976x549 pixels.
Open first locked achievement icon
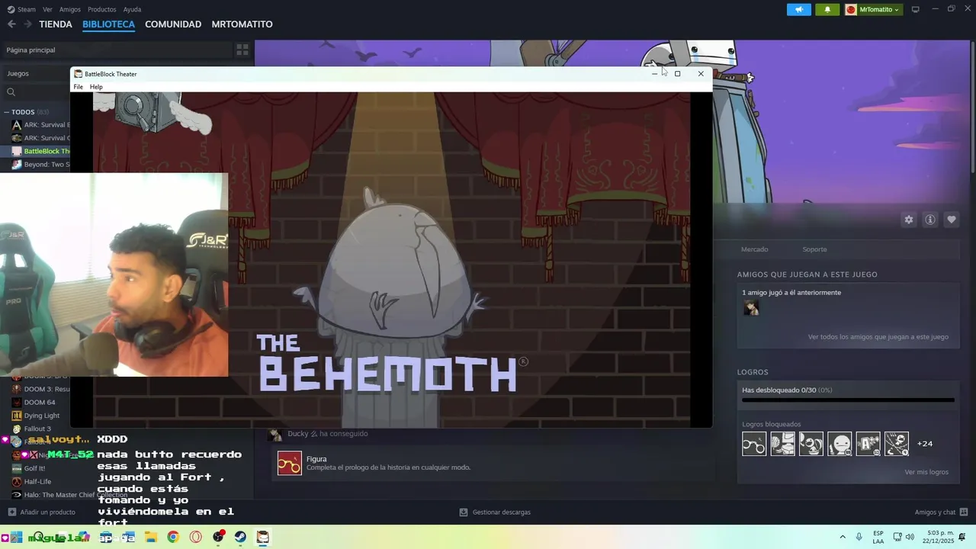point(754,444)
